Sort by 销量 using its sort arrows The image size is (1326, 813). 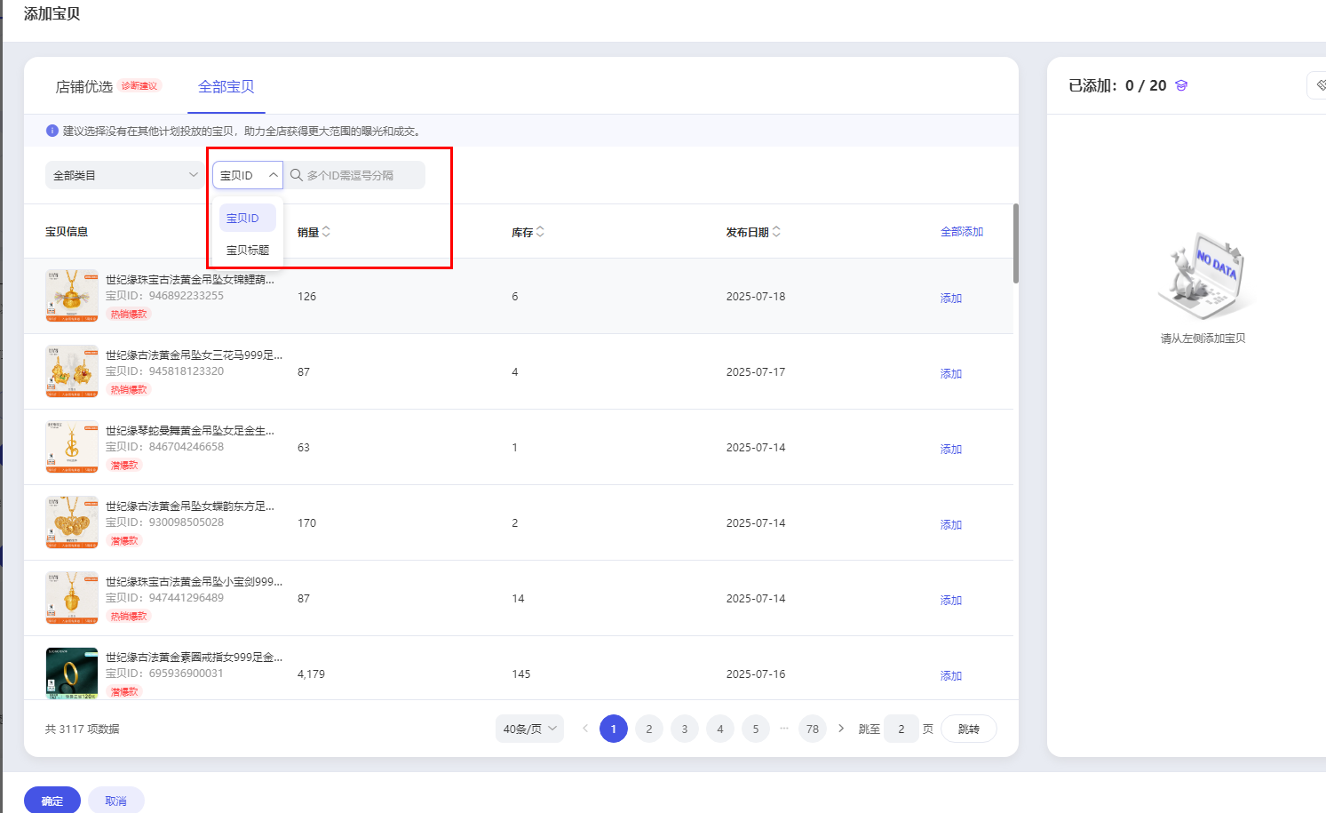tap(326, 232)
